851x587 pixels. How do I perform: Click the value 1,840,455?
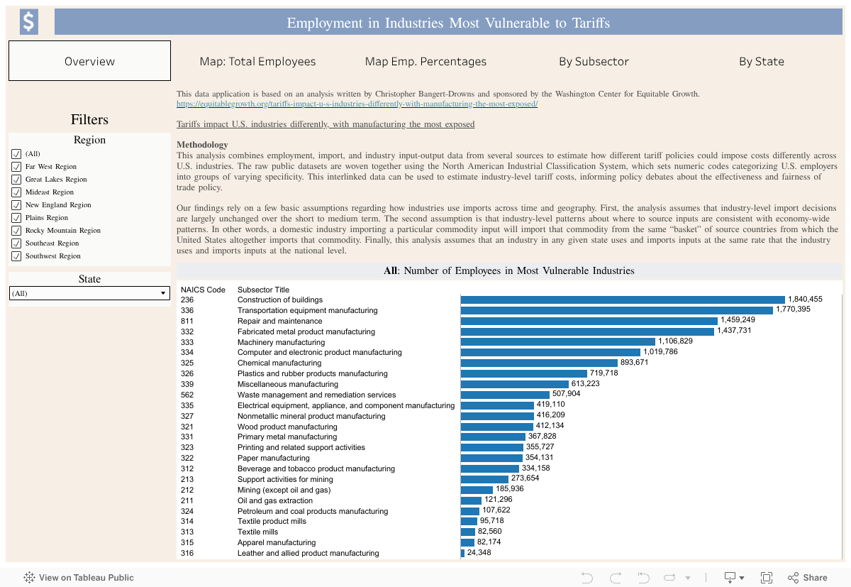tap(805, 300)
